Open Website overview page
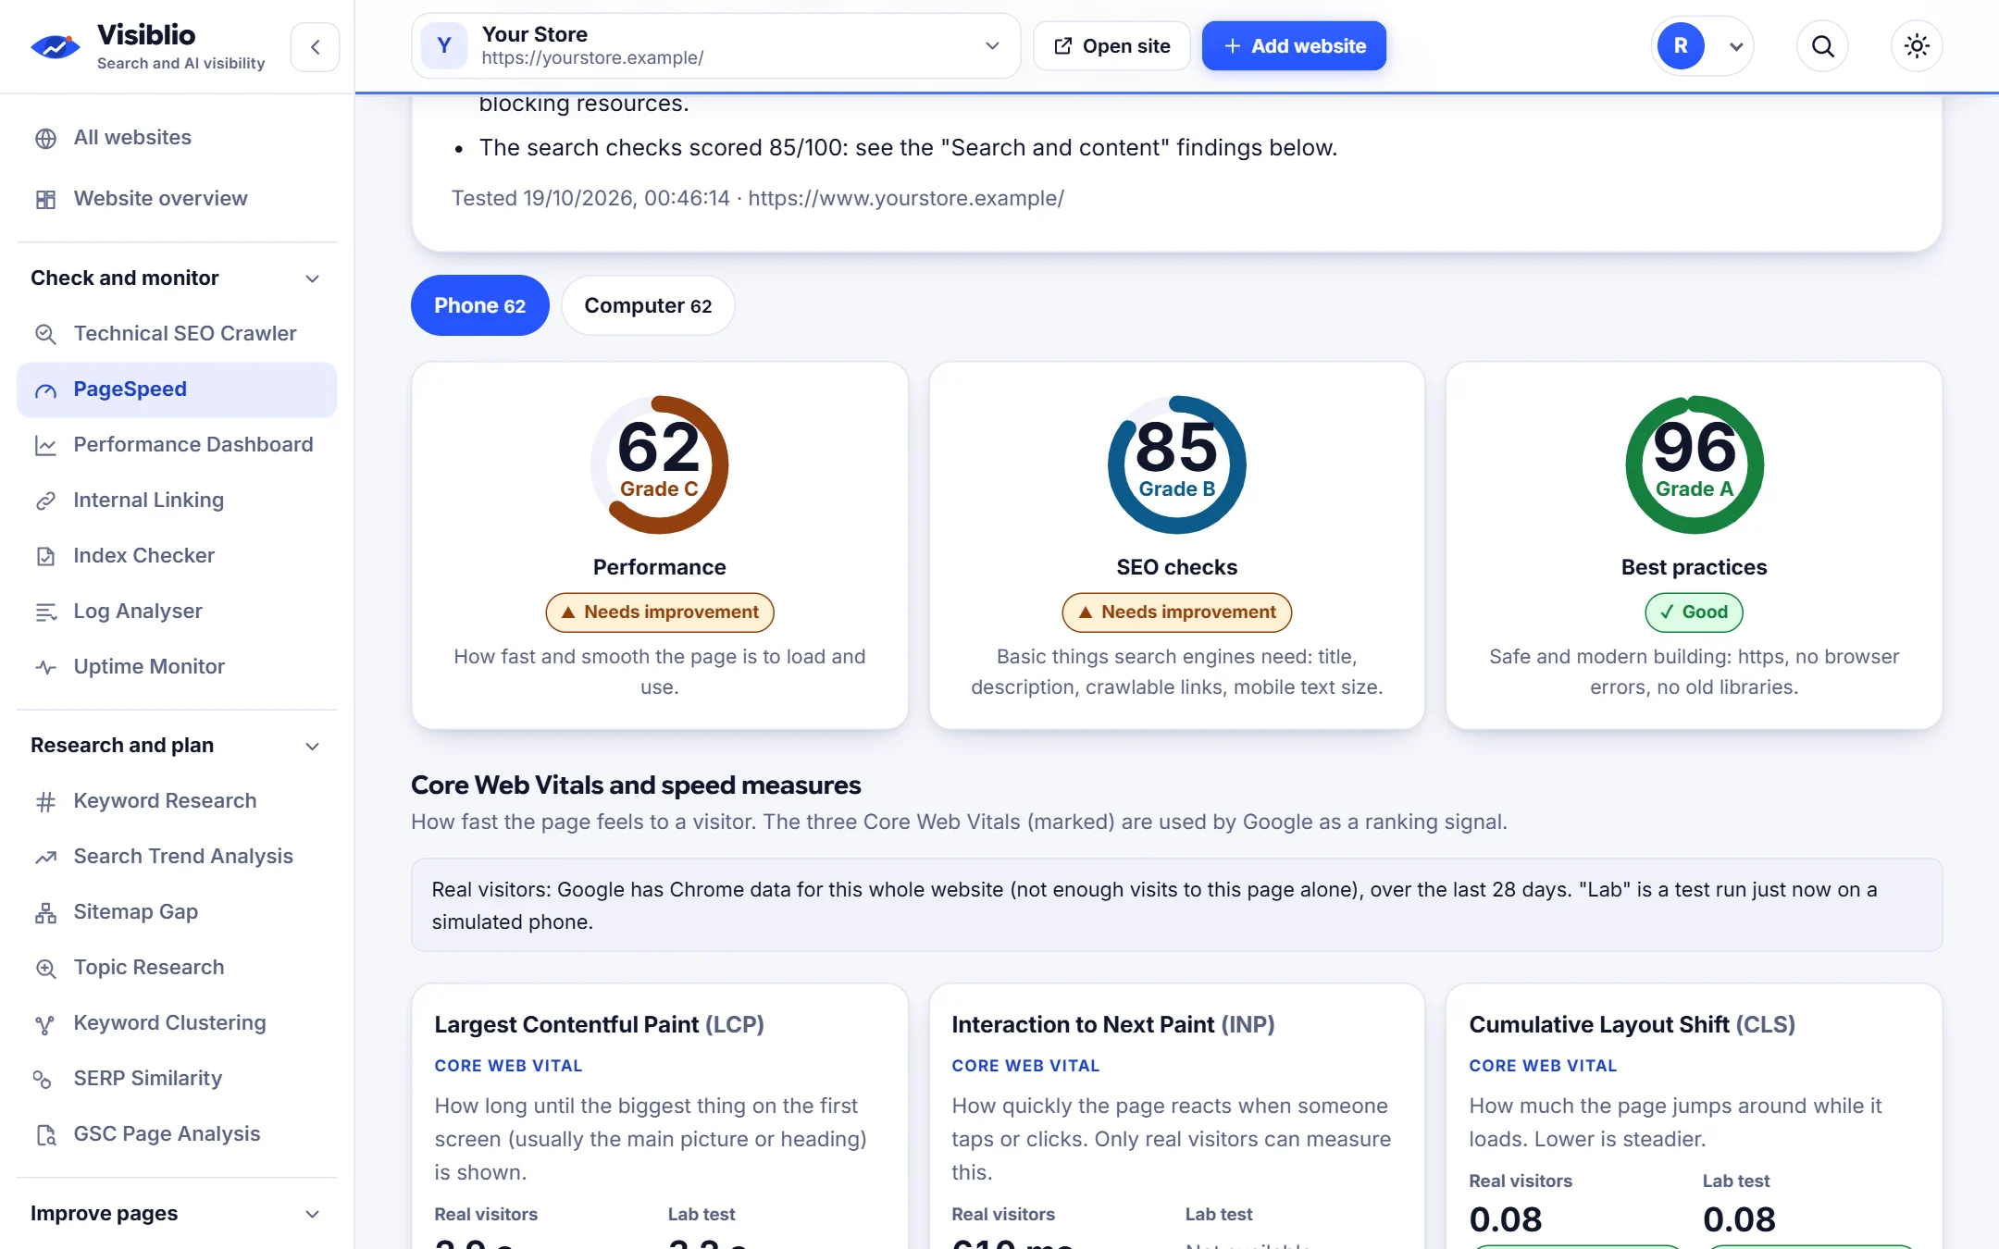Screen dimensions: 1999x1249 coord(177,199)
